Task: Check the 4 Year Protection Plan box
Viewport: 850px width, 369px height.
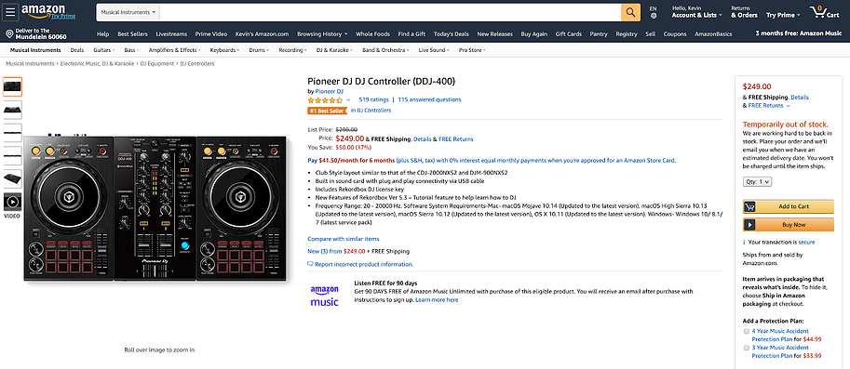Action: point(746,331)
